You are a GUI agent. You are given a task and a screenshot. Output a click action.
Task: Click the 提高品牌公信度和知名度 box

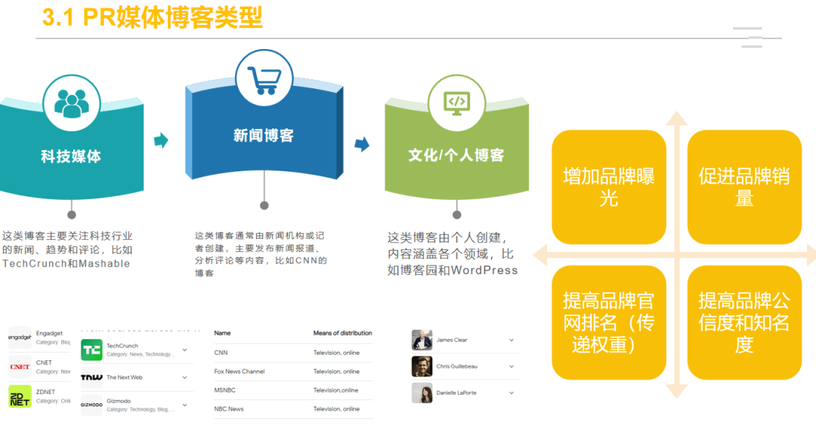pyautogui.click(x=744, y=322)
